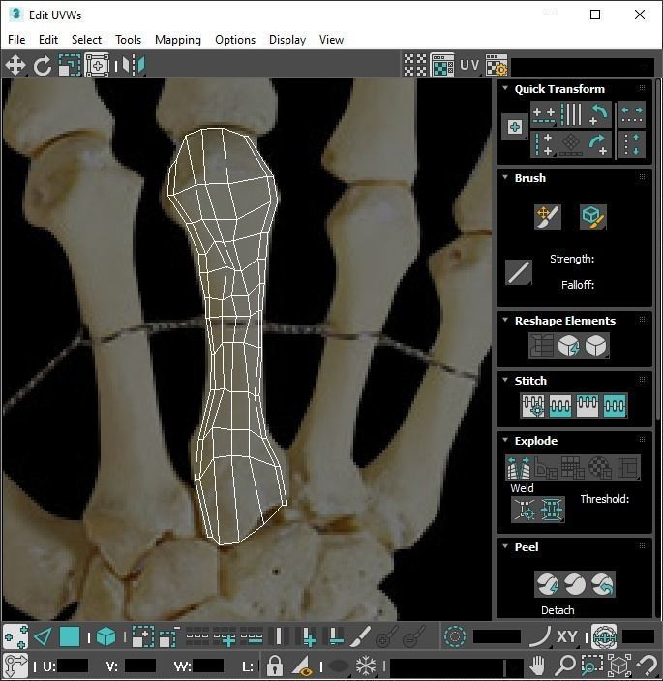This screenshot has width=663, height=681.
Task: Click Rotate 90 degrees counterclockwise icon
Action: [598, 114]
